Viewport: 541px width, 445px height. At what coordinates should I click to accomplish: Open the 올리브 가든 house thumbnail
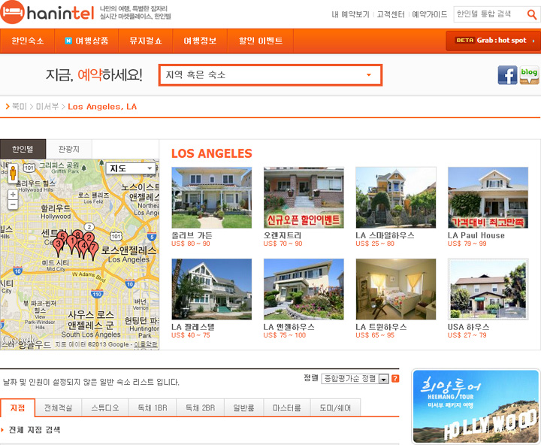point(211,198)
